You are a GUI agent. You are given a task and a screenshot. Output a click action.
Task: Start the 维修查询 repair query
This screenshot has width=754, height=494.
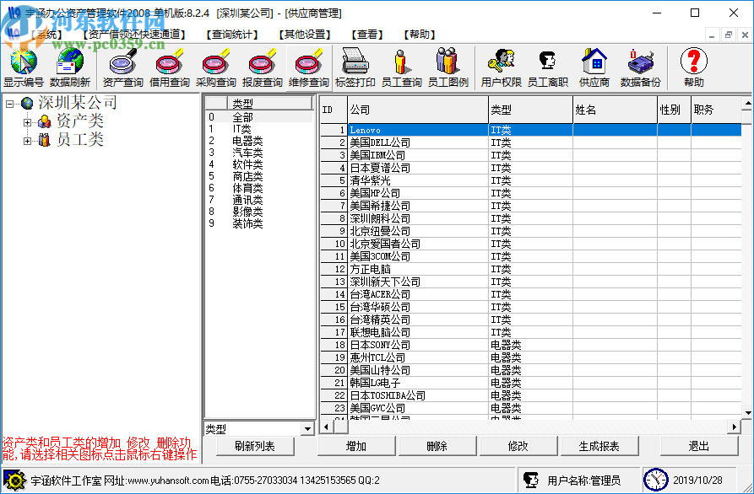click(x=309, y=63)
